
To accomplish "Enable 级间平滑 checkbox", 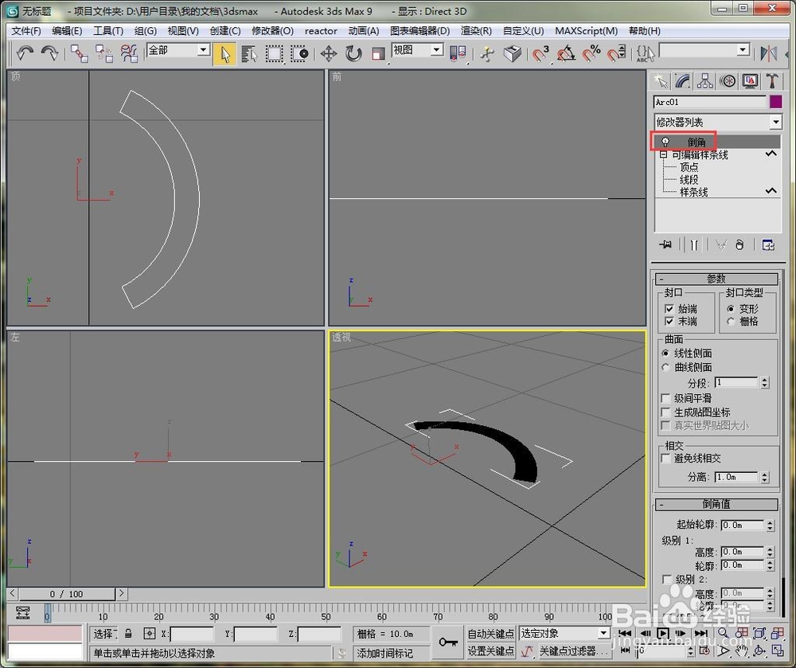I will [x=665, y=398].
